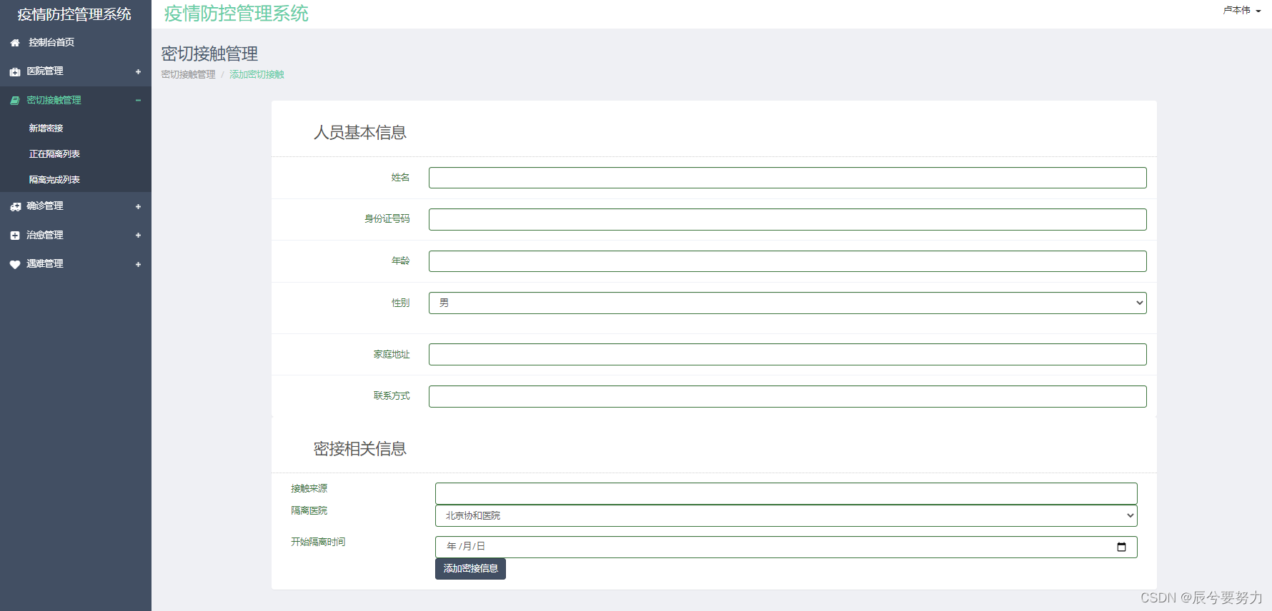This screenshot has width=1272, height=611.
Task: Expand 医院管理 with its plus sign
Action: coord(138,71)
